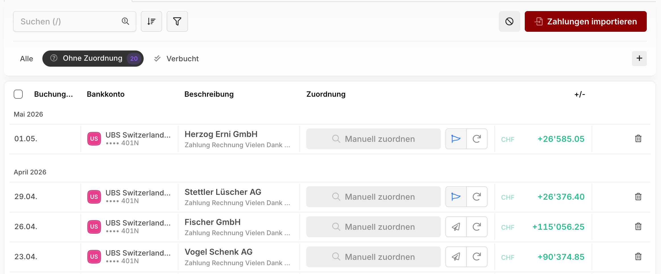The width and height of the screenshot is (661, 274).
Task: Click Zahlungen importieren button
Action: click(586, 21)
